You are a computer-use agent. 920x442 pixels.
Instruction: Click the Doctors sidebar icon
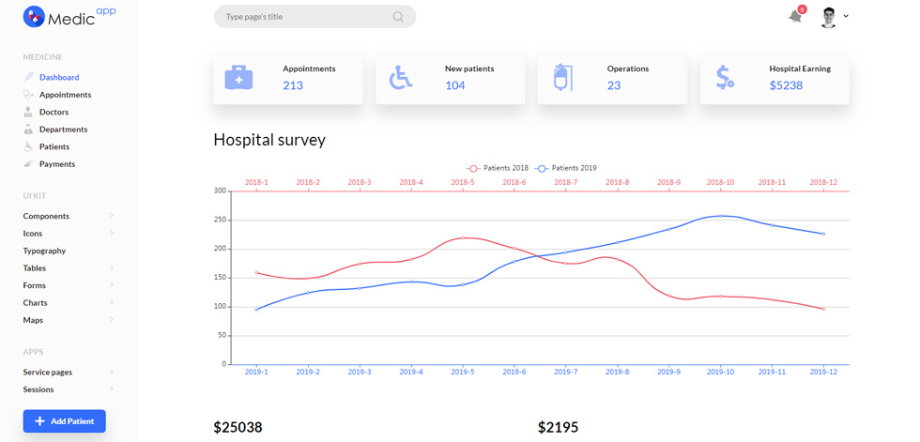(27, 112)
